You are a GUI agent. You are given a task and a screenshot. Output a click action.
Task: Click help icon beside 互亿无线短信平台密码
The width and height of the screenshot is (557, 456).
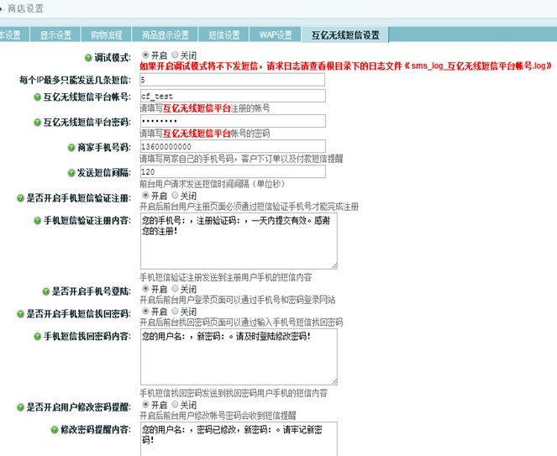[37, 123]
